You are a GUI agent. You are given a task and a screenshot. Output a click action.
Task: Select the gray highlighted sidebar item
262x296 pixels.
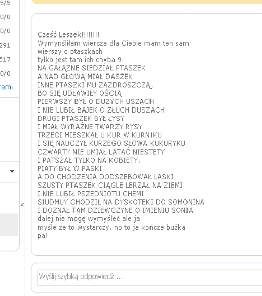pyautogui.click(x=9, y=225)
